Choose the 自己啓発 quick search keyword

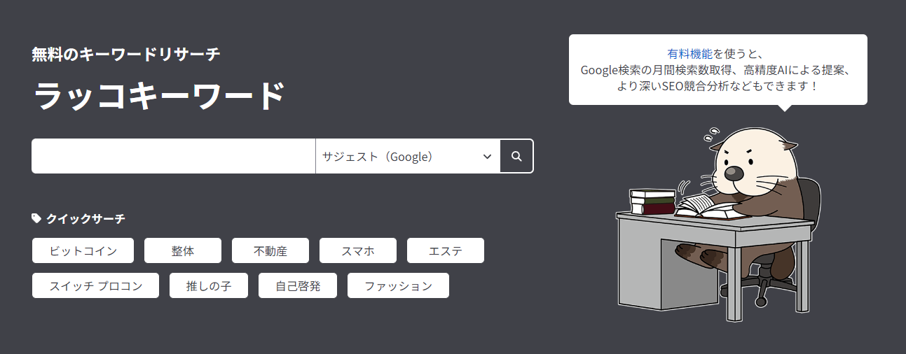(x=298, y=285)
